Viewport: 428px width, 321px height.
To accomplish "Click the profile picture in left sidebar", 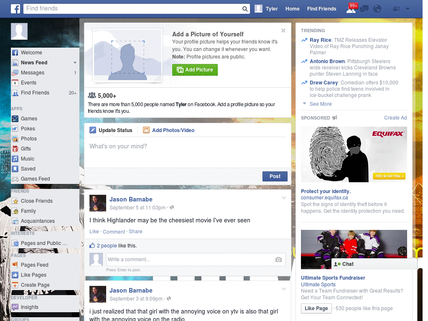I will tap(19, 31).
